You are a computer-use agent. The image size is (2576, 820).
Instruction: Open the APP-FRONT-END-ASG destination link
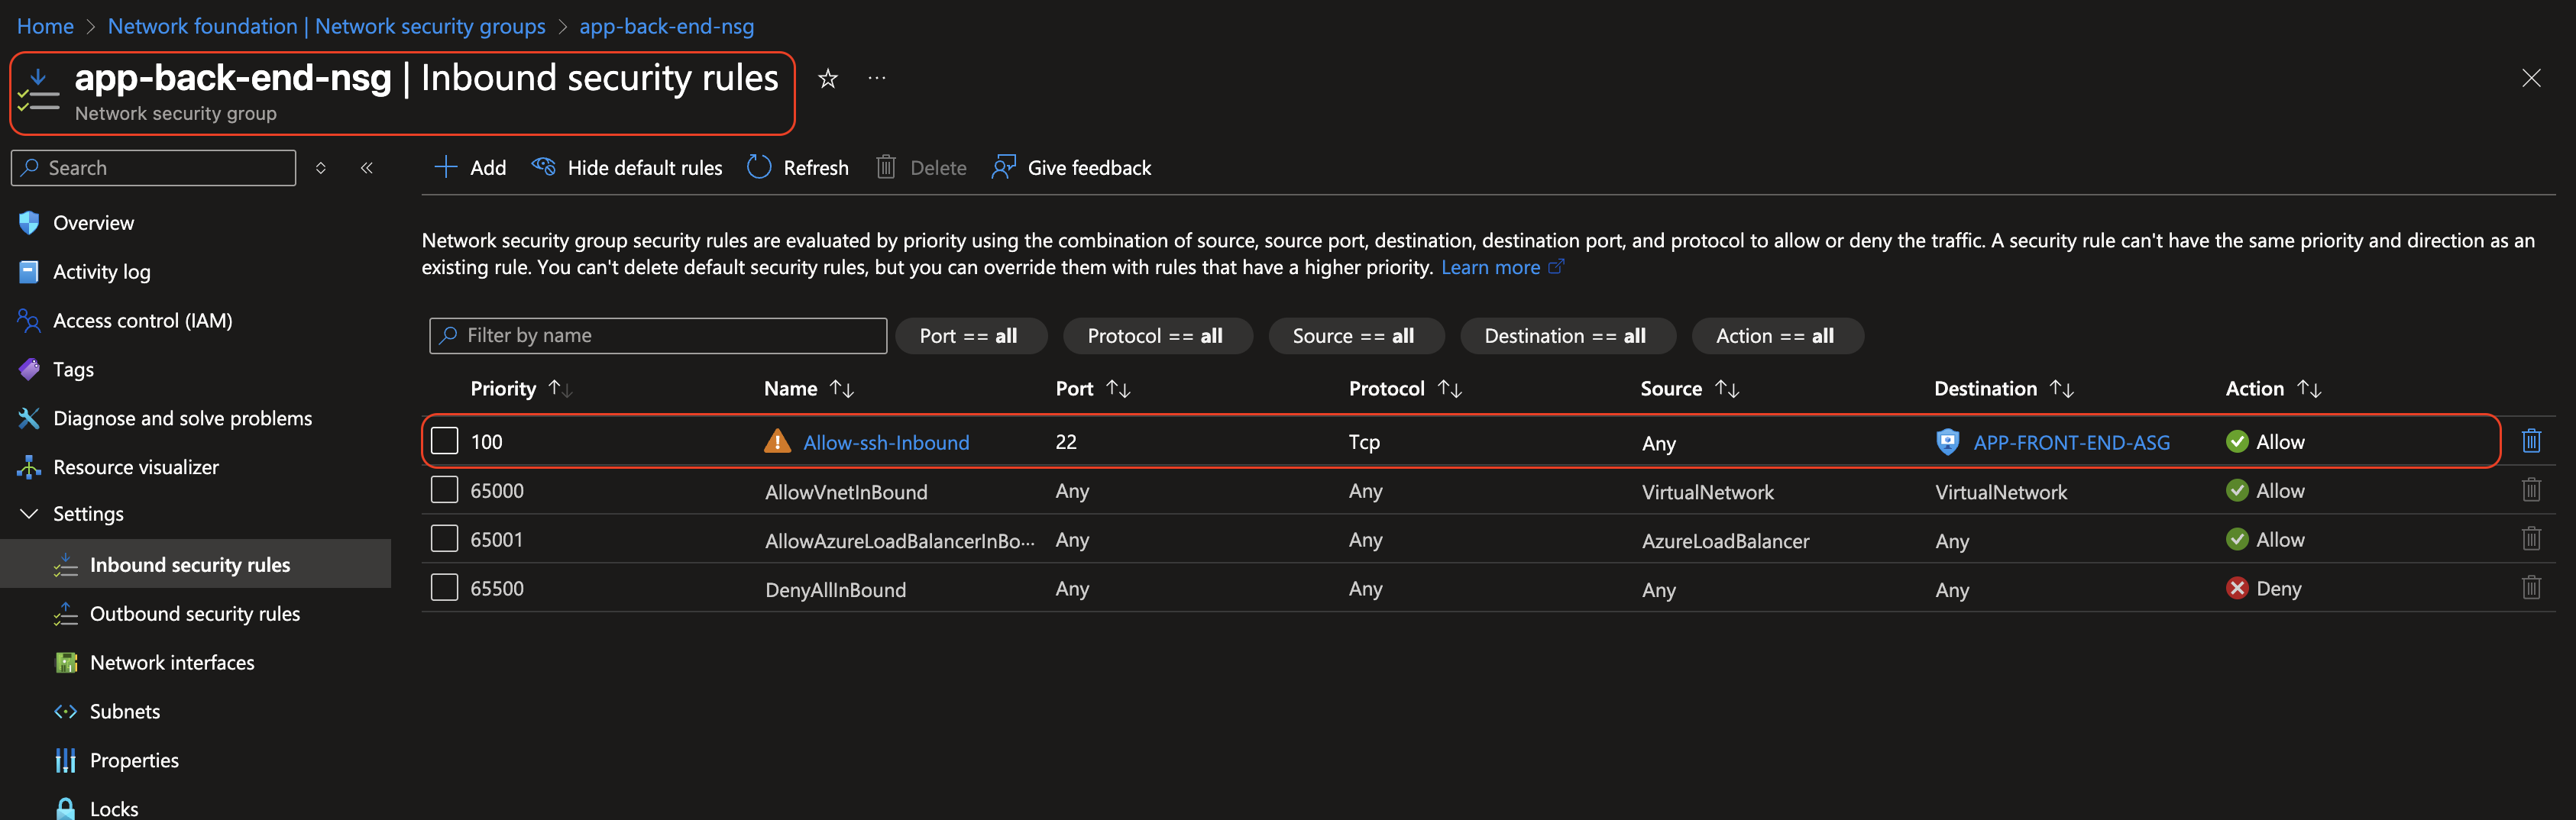pos(2072,441)
